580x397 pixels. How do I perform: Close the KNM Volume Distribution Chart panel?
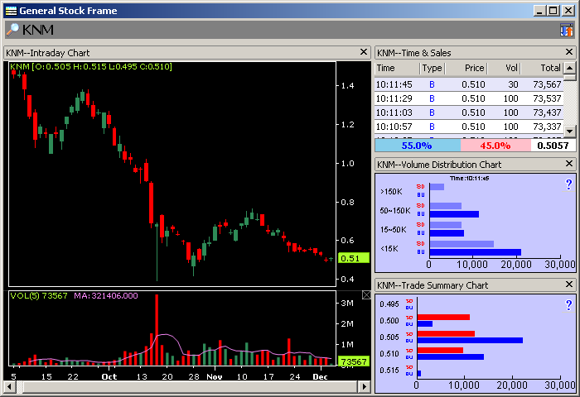569,164
